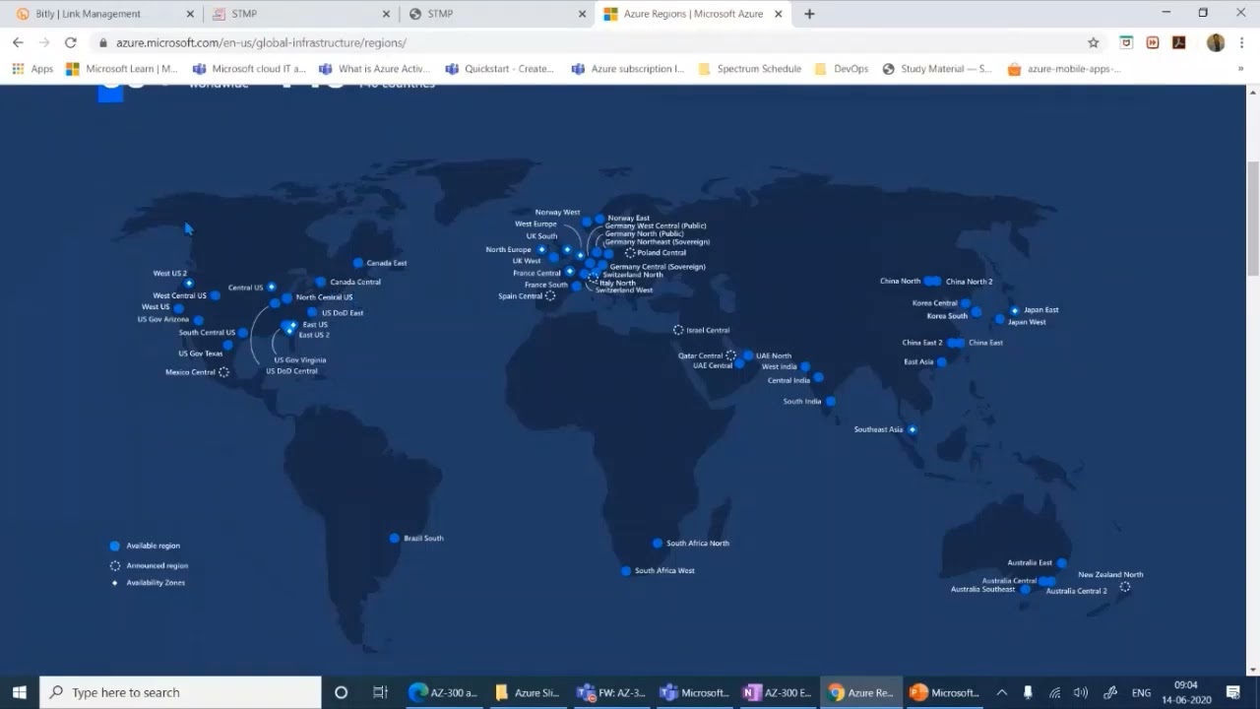Click the South Africa North region marker
This screenshot has height=709, width=1260.
(x=658, y=543)
